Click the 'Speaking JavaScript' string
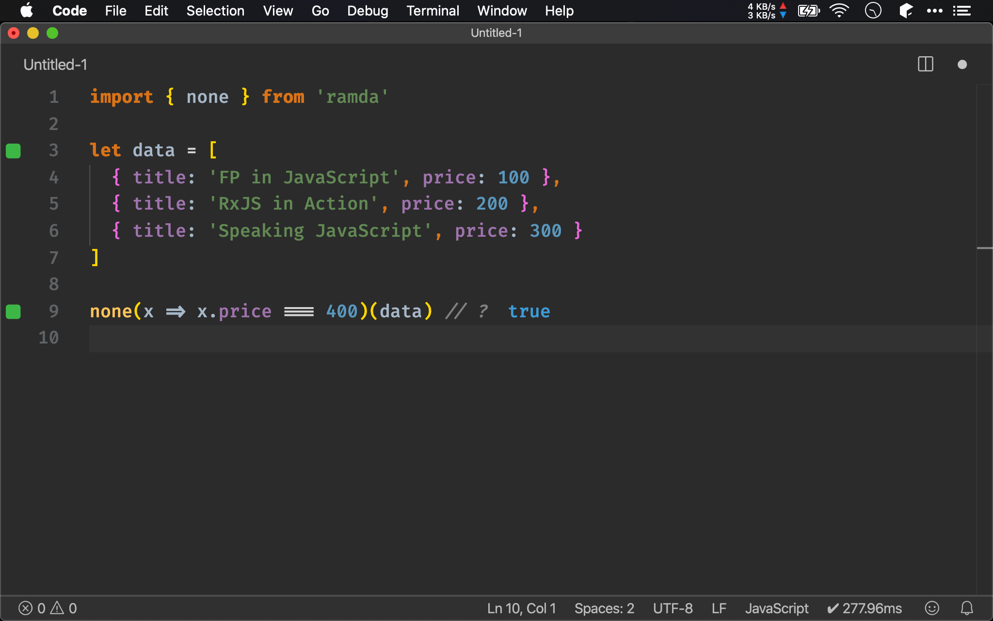Image resolution: width=993 pixels, height=621 pixels. (x=320, y=231)
